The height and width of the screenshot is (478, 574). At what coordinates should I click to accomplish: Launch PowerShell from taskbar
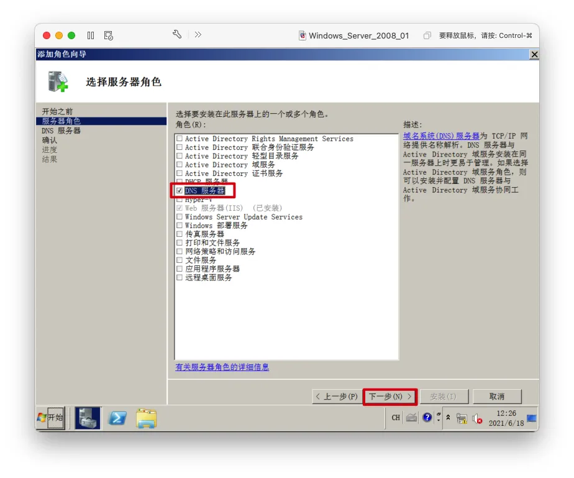point(117,418)
